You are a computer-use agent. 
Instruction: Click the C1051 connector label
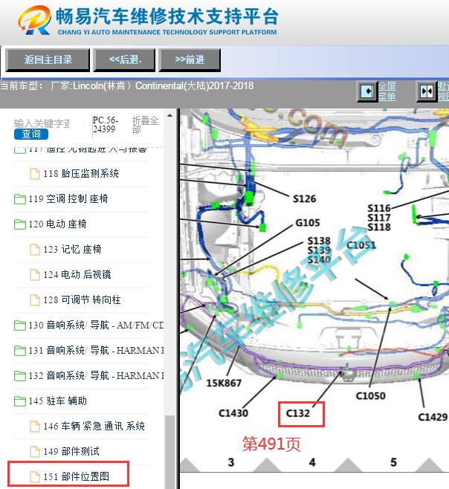[361, 245]
